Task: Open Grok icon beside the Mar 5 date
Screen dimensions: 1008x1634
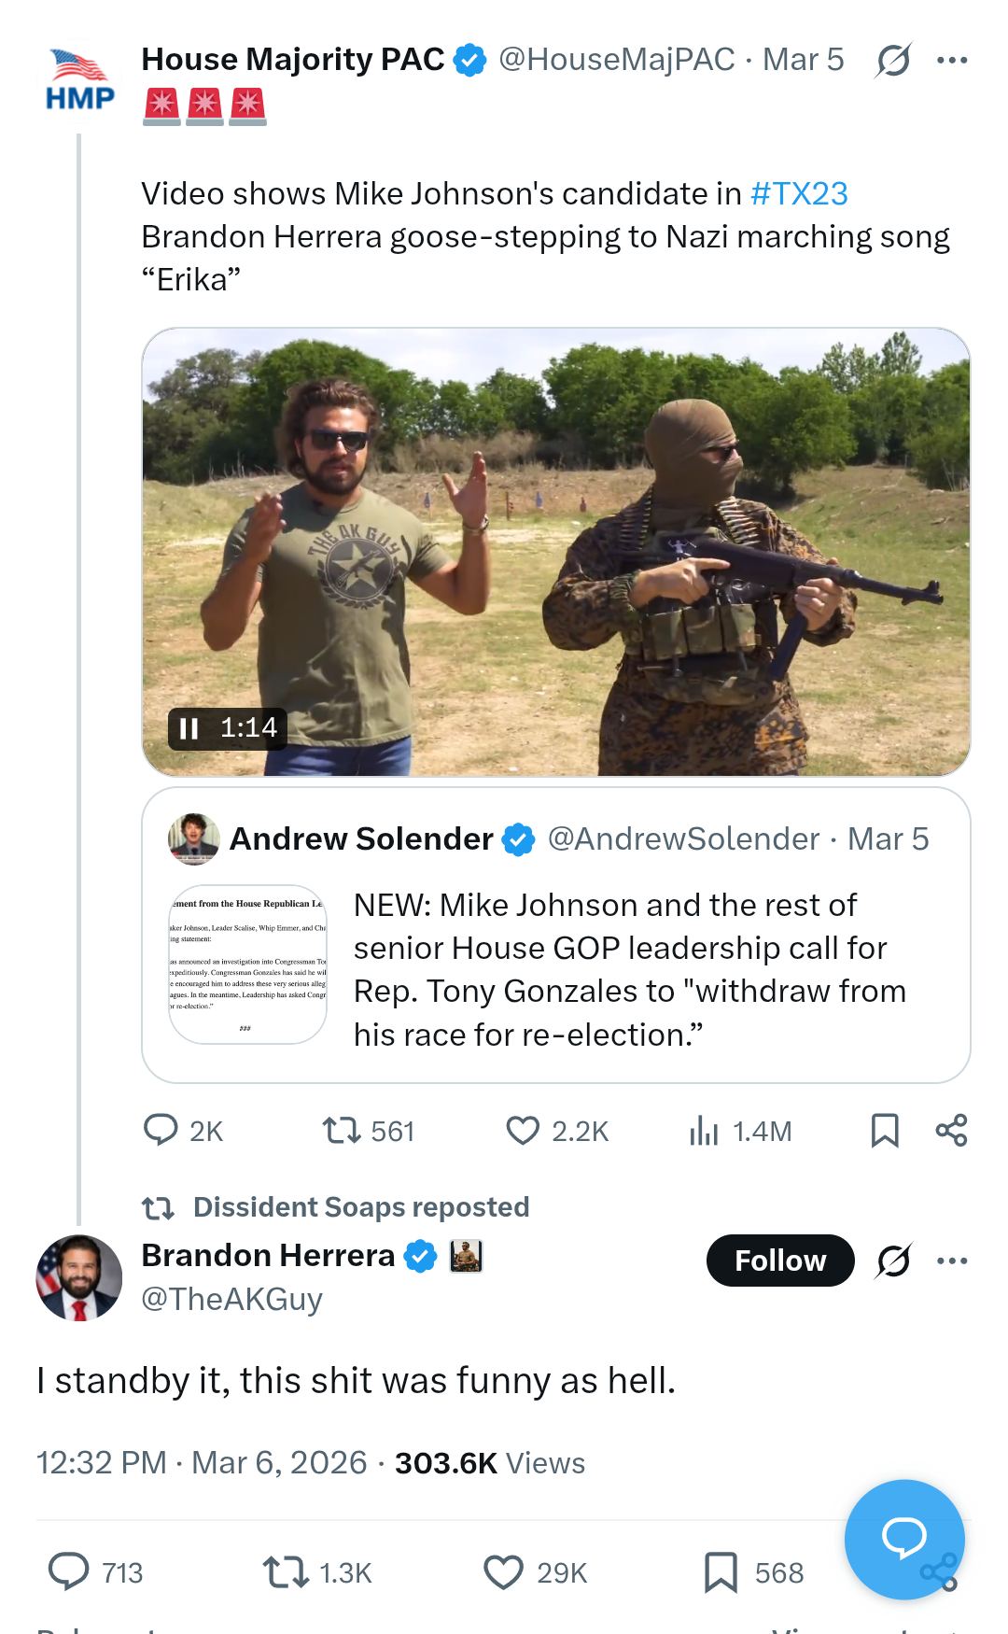Action: pos(893,61)
